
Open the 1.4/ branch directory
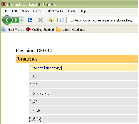coord(33,102)
